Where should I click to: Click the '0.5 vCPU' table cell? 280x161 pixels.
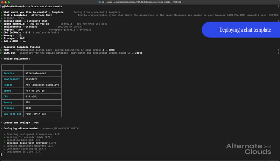(x=42, y=97)
